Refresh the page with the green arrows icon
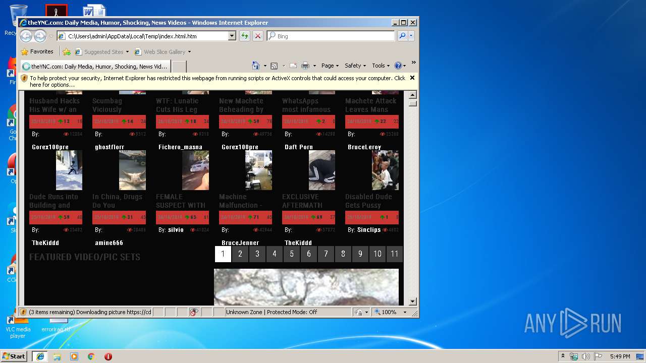 coord(244,36)
